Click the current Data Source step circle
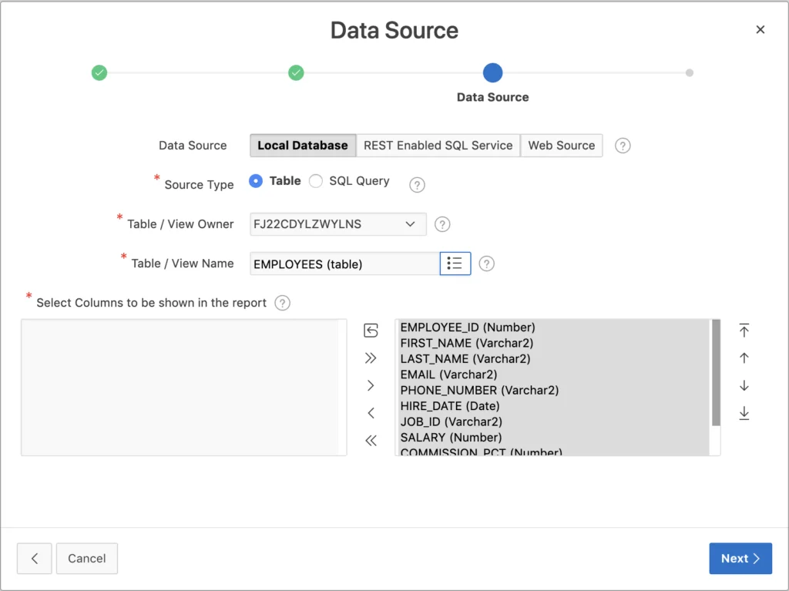 tap(492, 72)
